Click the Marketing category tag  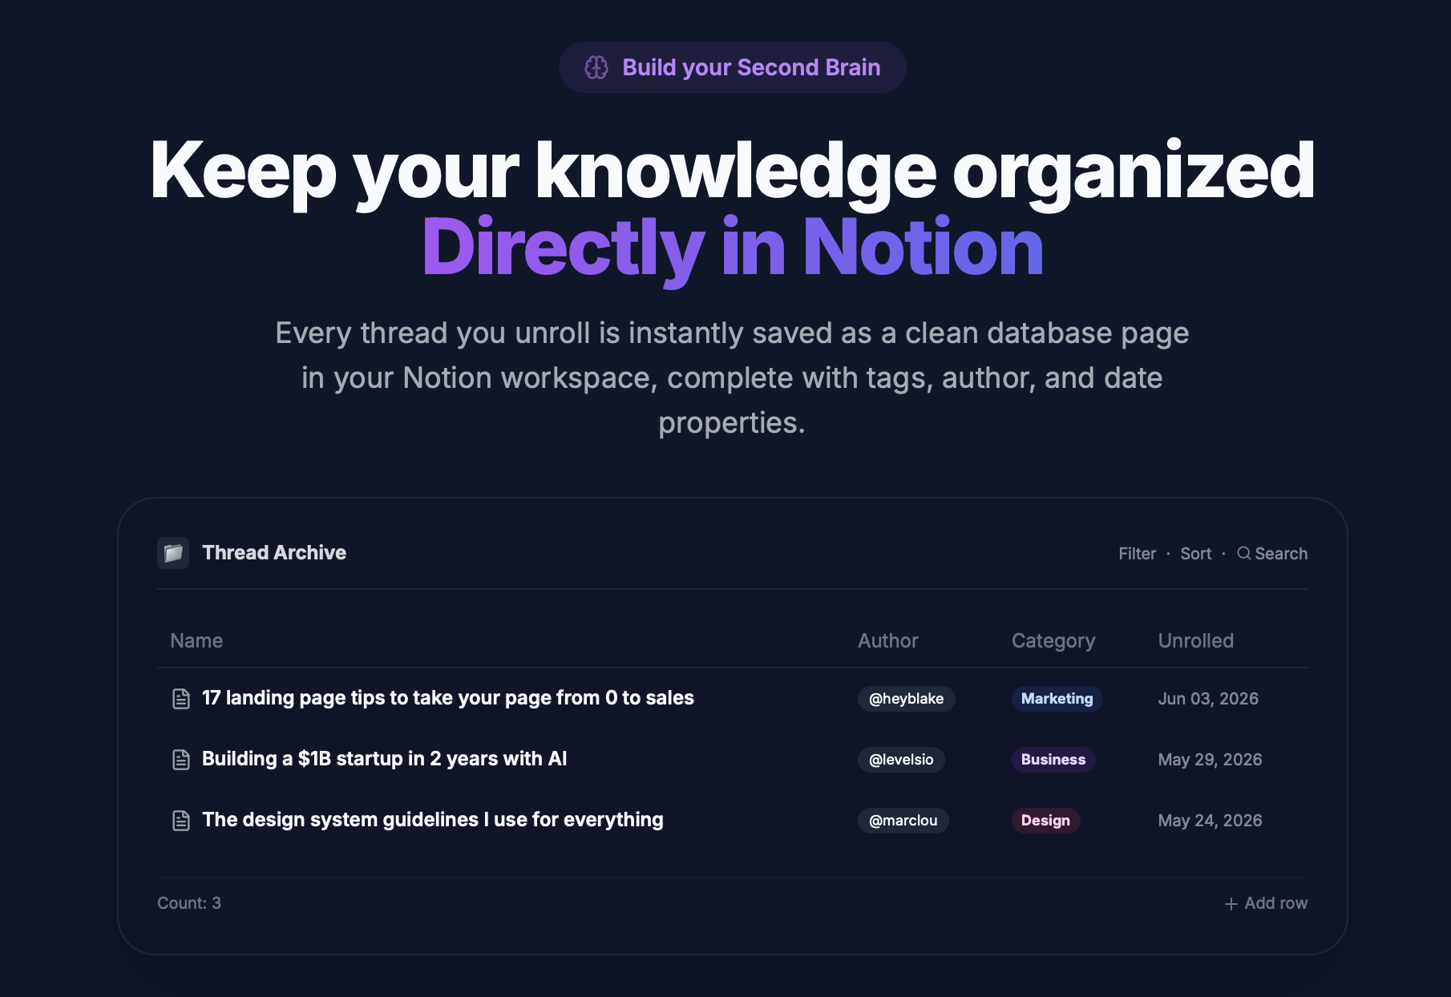click(x=1057, y=699)
